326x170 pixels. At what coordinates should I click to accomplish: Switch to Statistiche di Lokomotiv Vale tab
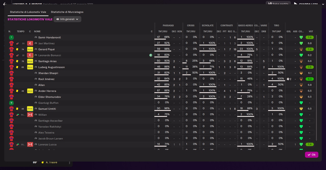28,12
